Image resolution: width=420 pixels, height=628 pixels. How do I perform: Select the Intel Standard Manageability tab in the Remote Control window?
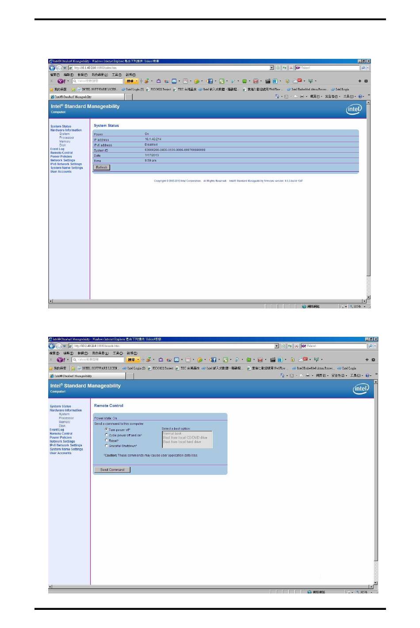point(87,376)
